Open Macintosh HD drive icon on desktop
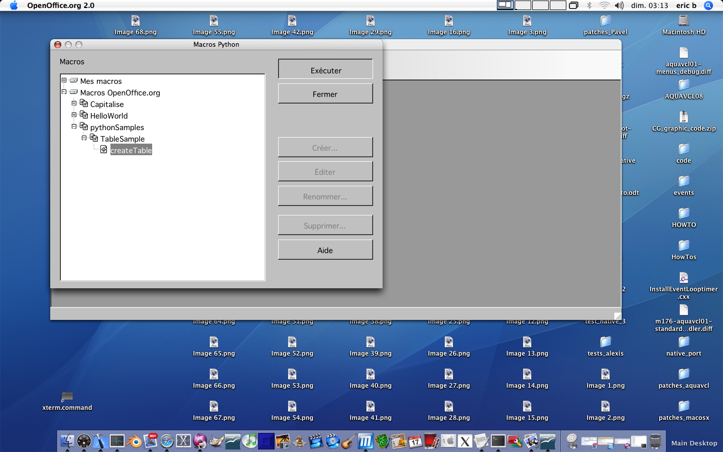Screen dimensions: 723x452 point(684,21)
